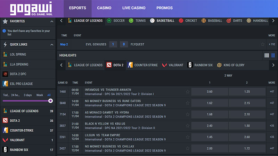Favorite Lilgun vs Team Empire match

point(188,137)
